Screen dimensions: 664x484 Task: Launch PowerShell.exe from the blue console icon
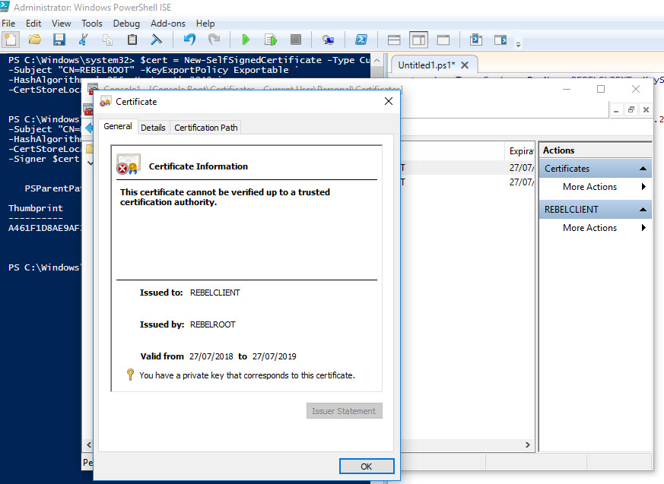coord(361,40)
